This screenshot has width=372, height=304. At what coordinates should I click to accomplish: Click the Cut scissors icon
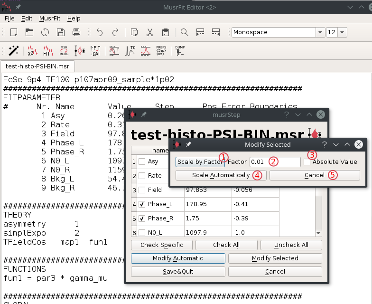149,32
